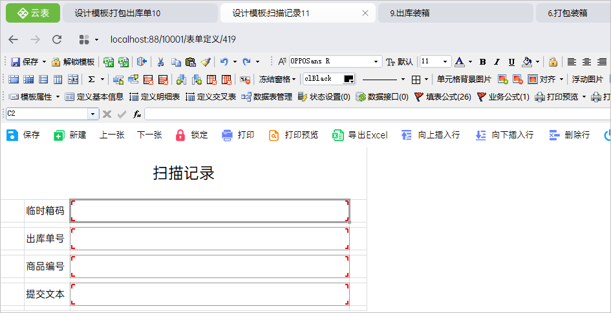Click the import Excel green icon
The image size is (611, 313).
pos(109,61)
